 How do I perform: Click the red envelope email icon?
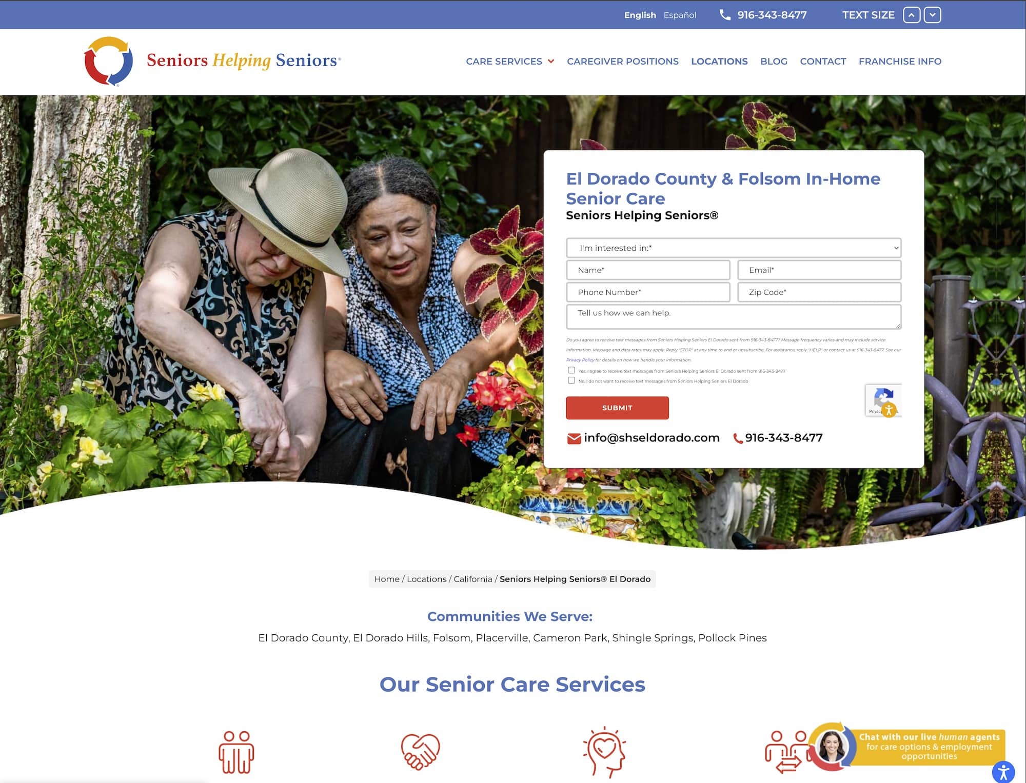tap(574, 438)
